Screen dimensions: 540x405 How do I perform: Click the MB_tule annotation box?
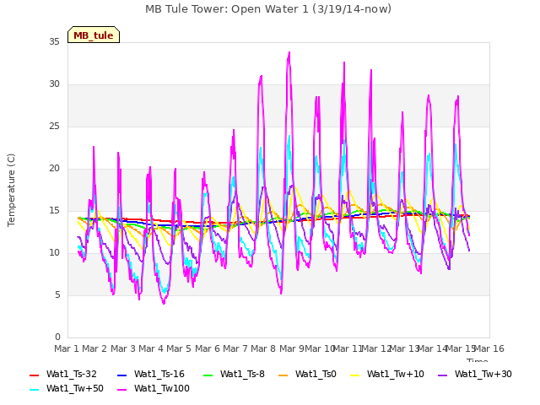[x=94, y=35]
